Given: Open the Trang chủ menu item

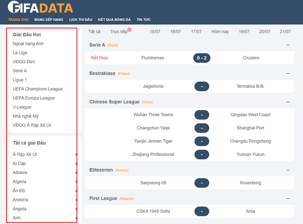Looking at the screenshot, I should [x=18, y=20].
